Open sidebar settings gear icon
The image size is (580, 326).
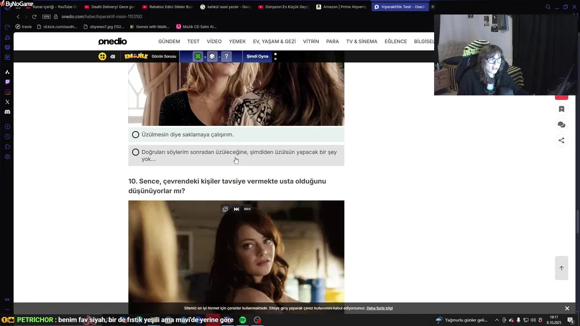point(7,157)
